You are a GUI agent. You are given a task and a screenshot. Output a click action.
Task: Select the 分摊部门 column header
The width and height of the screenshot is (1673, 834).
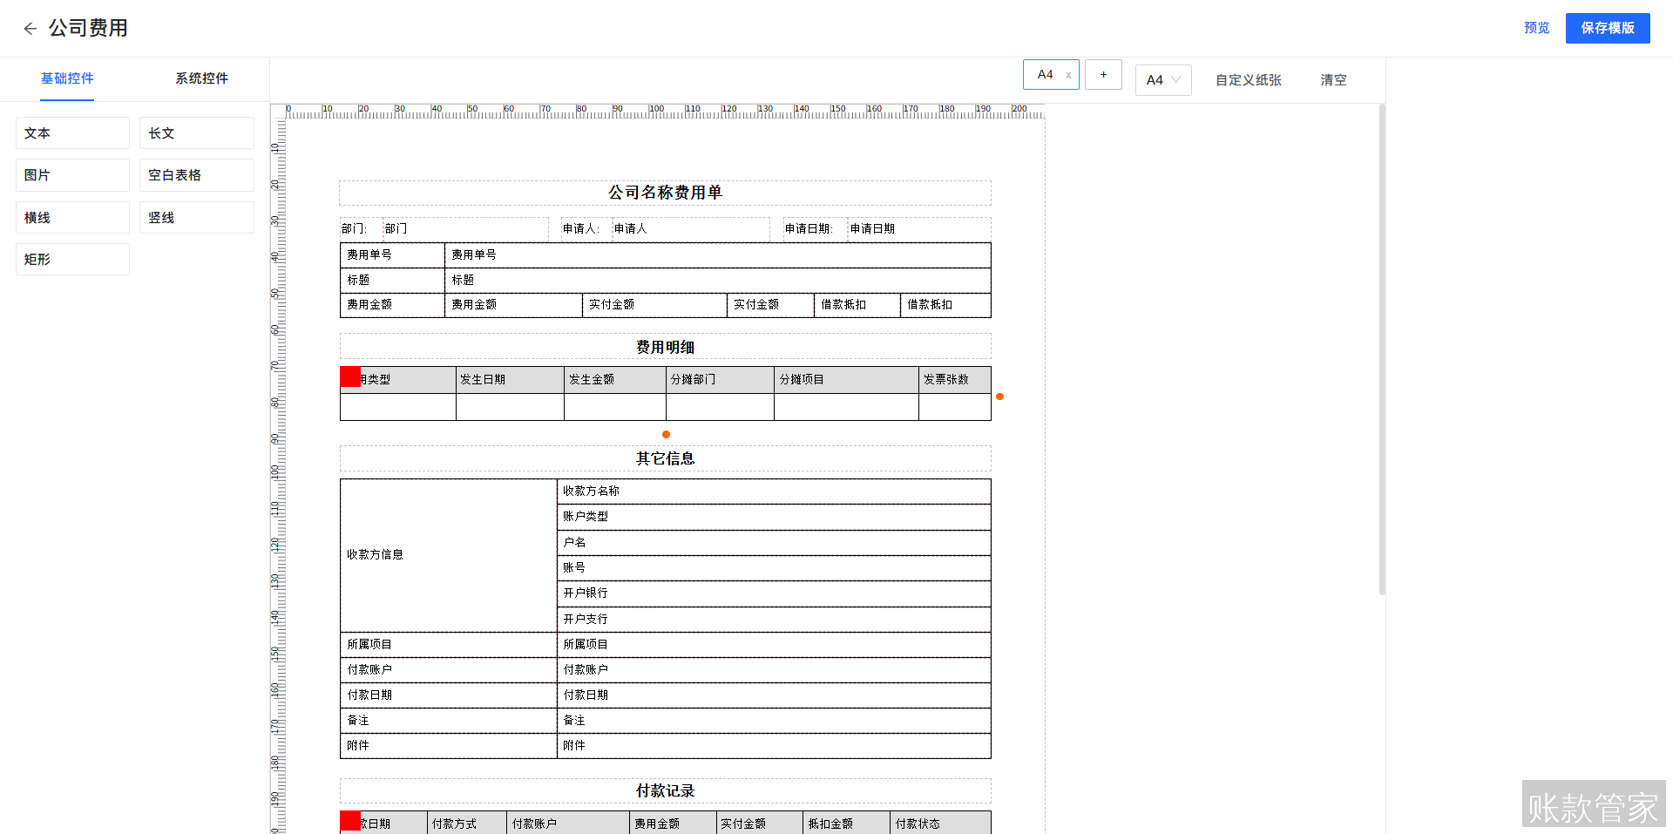pos(720,380)
